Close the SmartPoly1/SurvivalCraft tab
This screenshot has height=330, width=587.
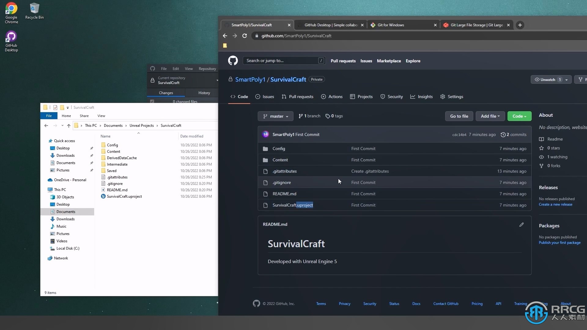(289, 25)
